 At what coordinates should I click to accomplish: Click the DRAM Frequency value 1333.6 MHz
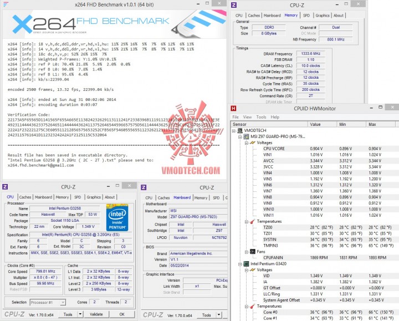tap(311, 54)
